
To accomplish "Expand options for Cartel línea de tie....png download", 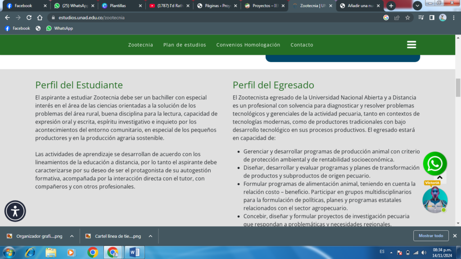I will tap(150, 236).
